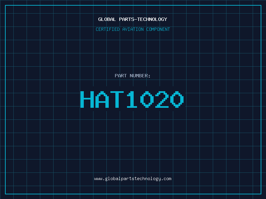This screenshot has height=199, width=266.
Task: Click the digit 2 in HAT1020
Action: click(162, 100)
